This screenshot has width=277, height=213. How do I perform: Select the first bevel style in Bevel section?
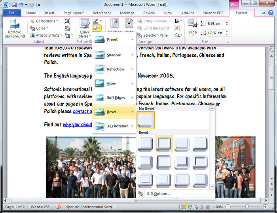pos(146,144)
